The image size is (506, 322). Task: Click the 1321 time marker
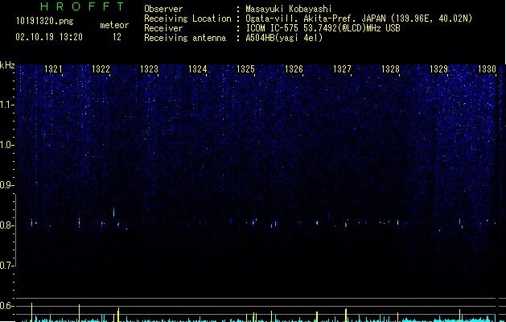pos(53,69)
